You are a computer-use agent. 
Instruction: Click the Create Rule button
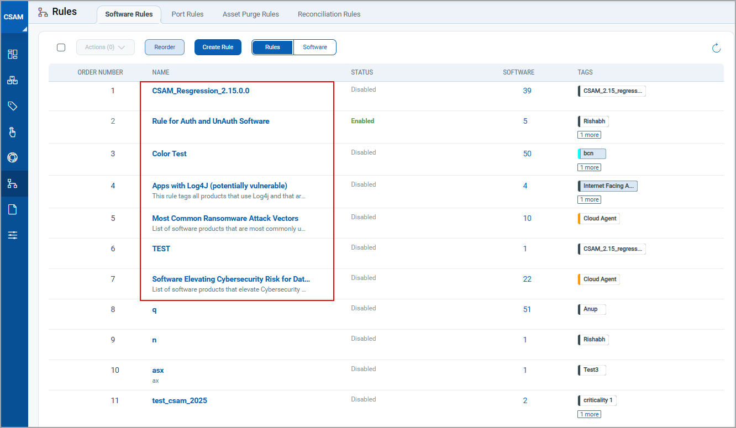pos(218,47)
